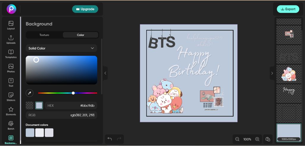Select the BT21 characters layer thumbnail
Viewport: 305px width, 146px height.
(x=289, y=74)
